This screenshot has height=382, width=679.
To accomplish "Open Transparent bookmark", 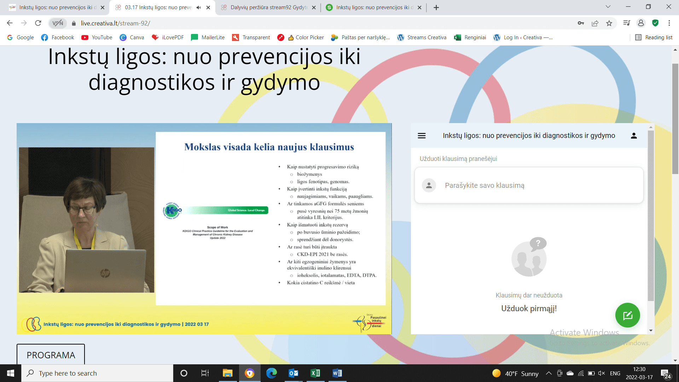I will [x=251, y=37].
